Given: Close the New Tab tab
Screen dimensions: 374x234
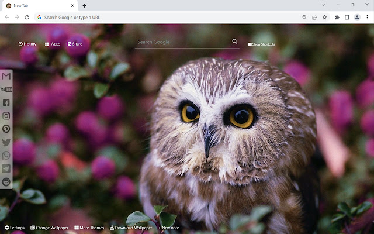Looking at the screenshot, I should pyautogui.click(x=72, y=5).
